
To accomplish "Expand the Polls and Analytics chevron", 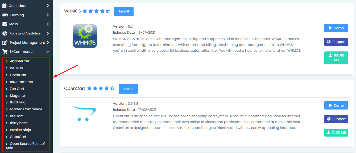I will click(x=48, y=33).
